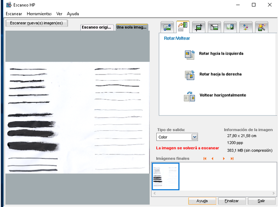Click the Rotar hacia la izquierda icon
The height and width of the screenshot is (207, 278).
click(x=190, y=54)
